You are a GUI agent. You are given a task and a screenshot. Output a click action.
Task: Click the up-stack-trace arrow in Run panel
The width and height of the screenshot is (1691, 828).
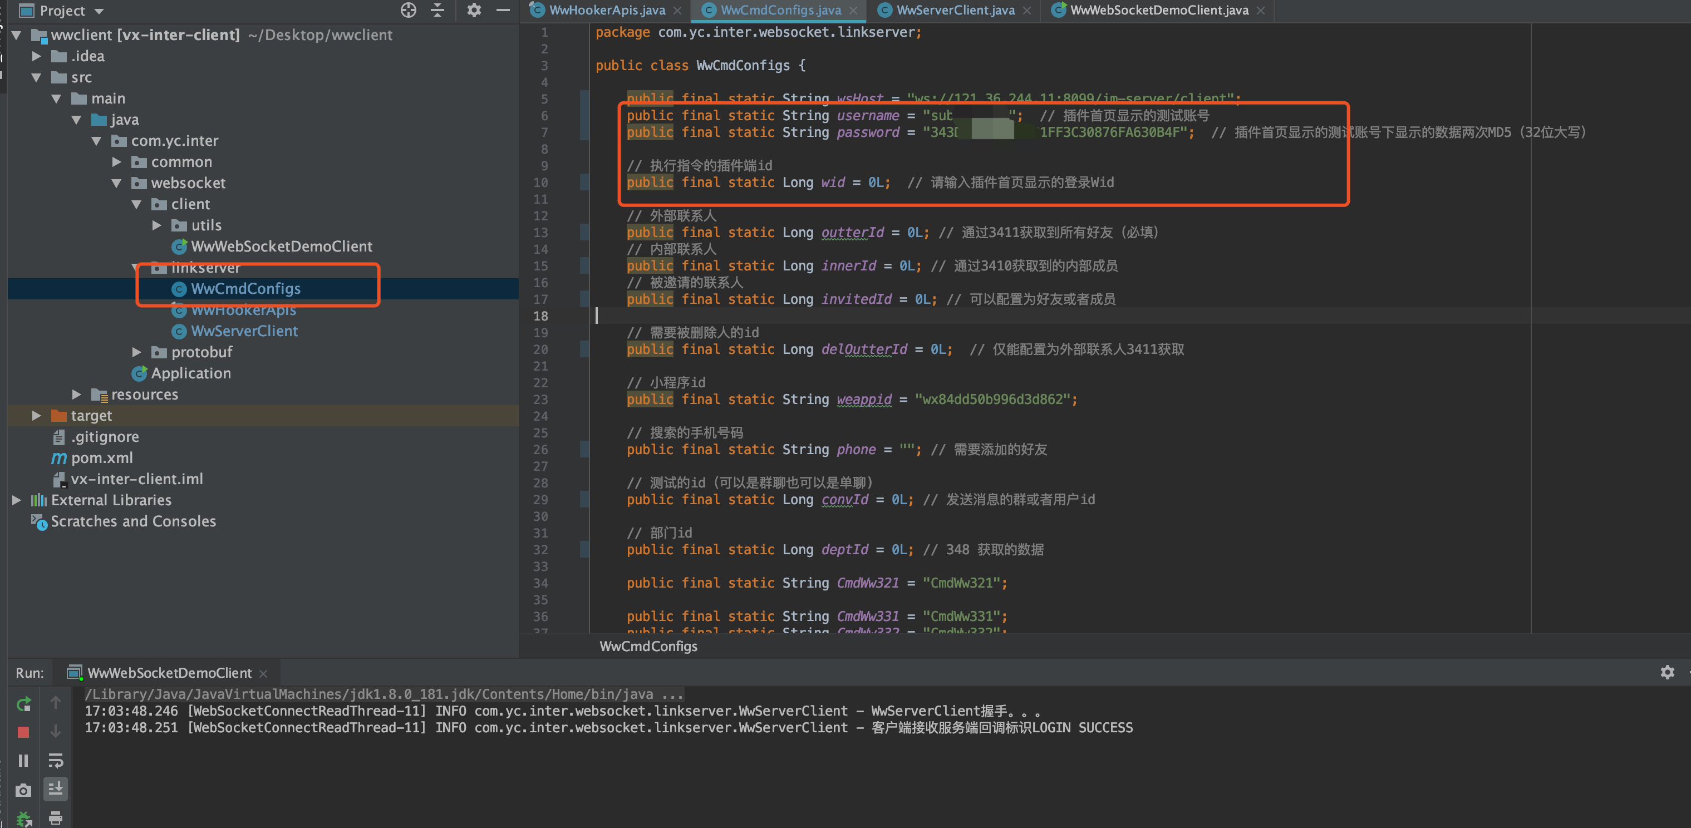56,703
